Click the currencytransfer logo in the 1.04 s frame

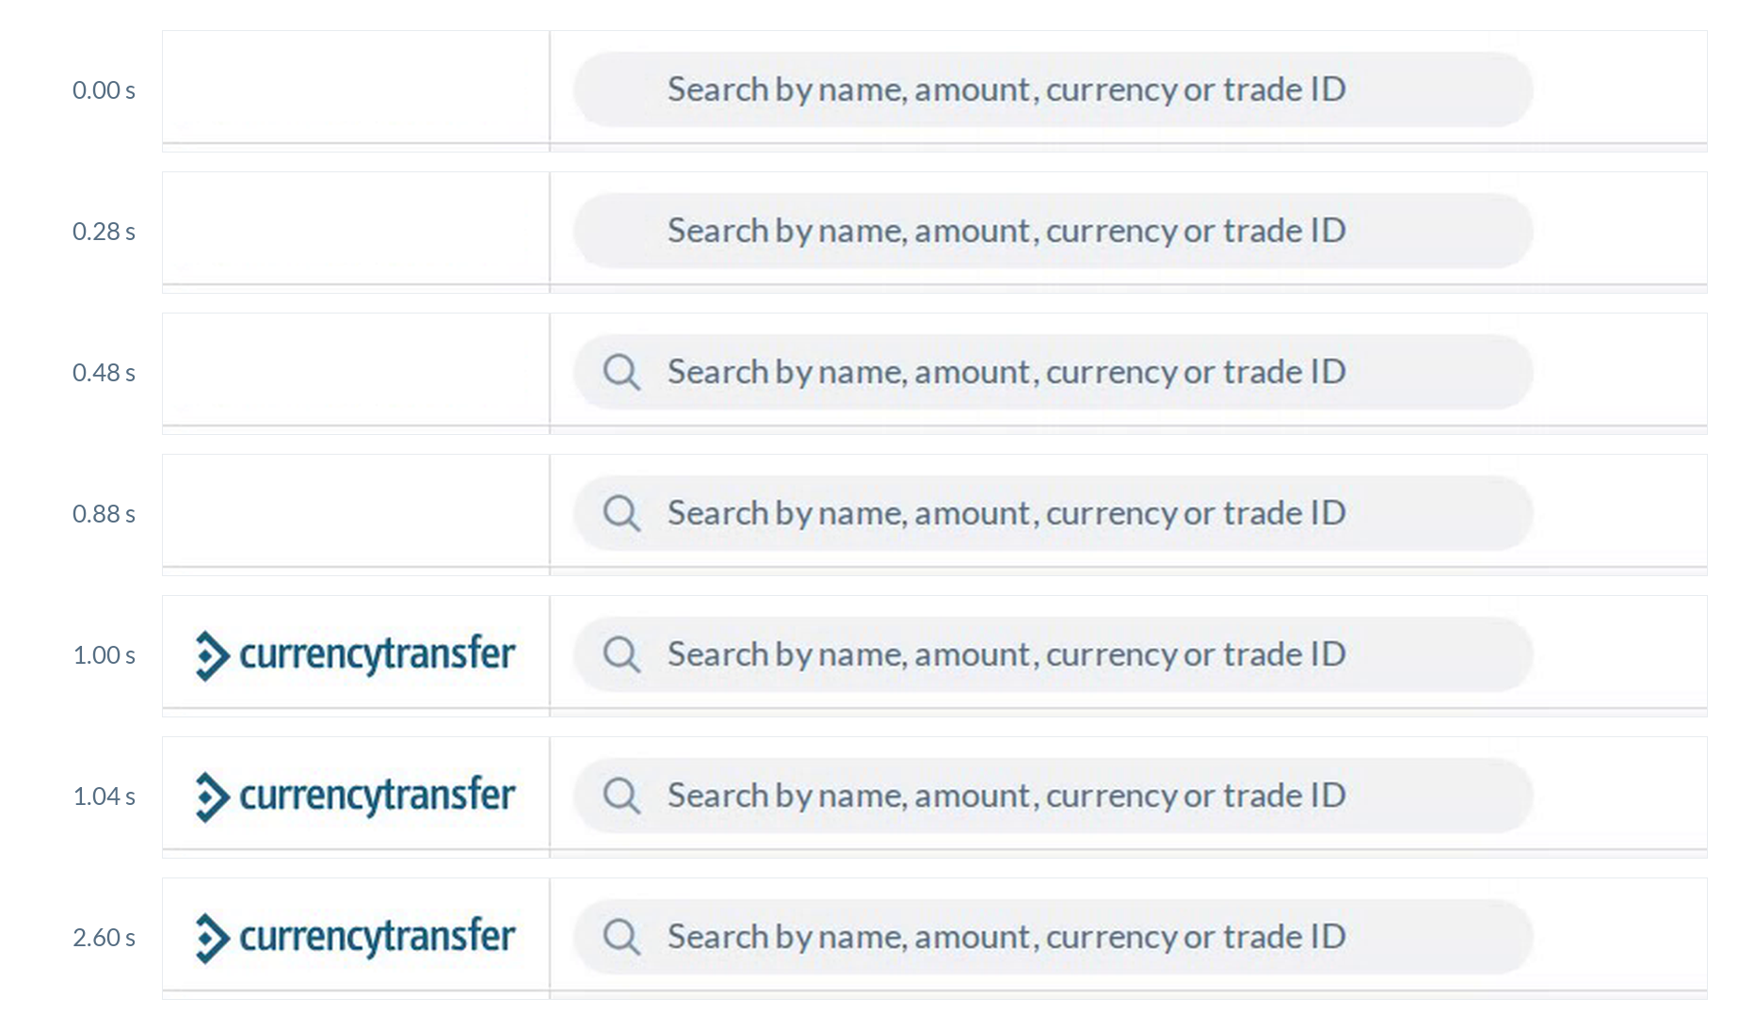coord(355,797)
